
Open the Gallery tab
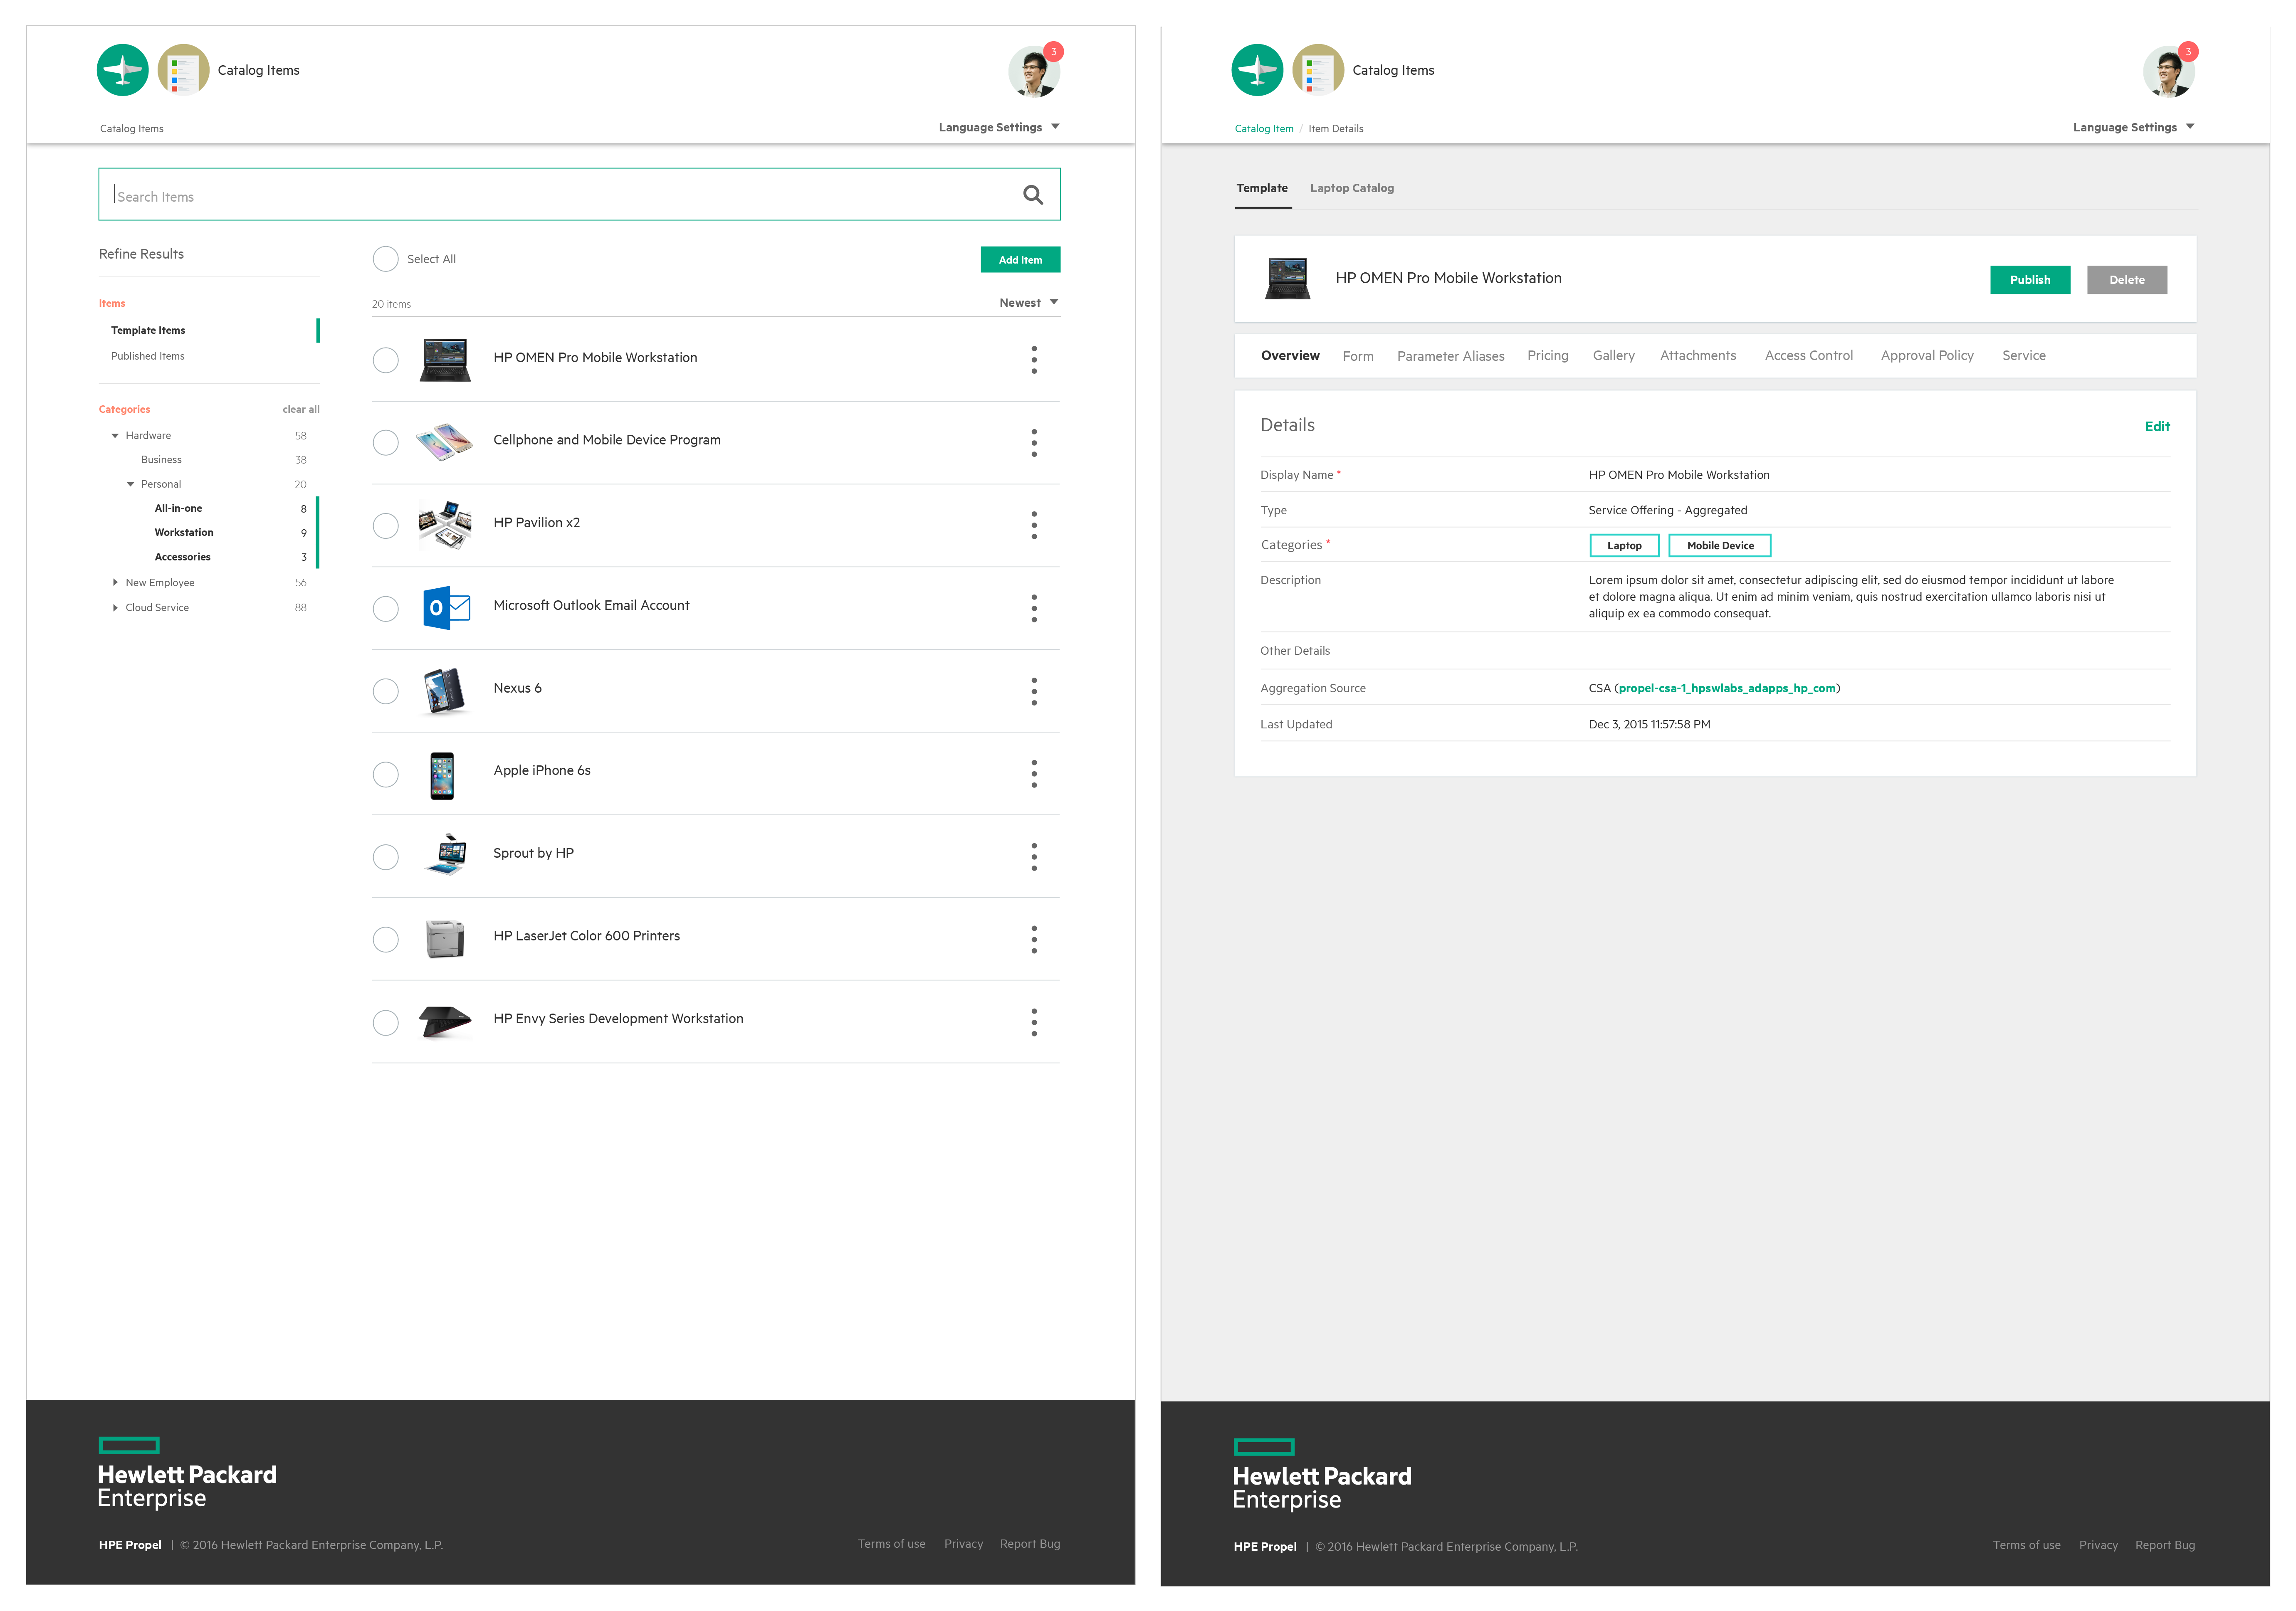pyautogui.click(x=1614, y=356)
